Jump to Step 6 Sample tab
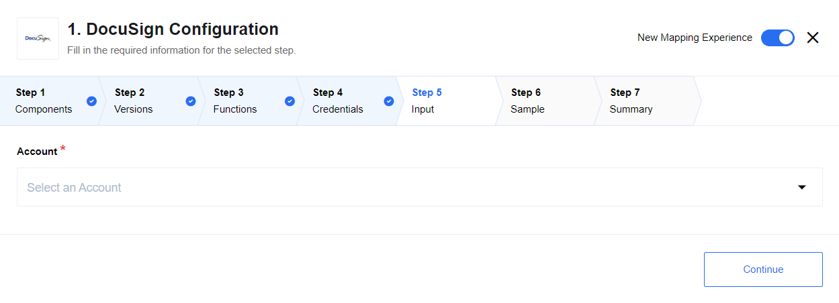839x303 pixels. point(545,101)
